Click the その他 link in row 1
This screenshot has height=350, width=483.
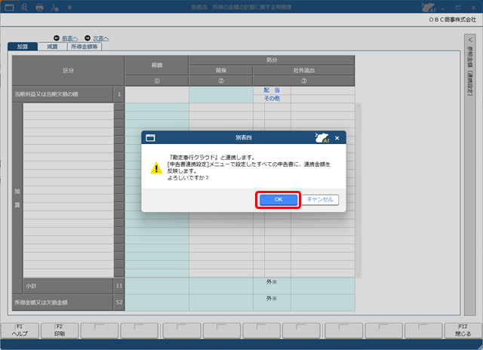pyautogui.click(x=272, y=99)
